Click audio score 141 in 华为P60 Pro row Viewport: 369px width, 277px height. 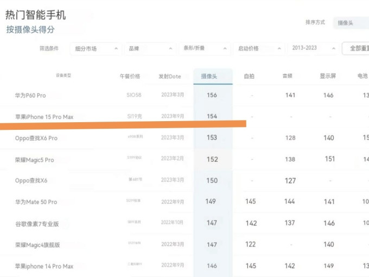(x=290, y=95)
